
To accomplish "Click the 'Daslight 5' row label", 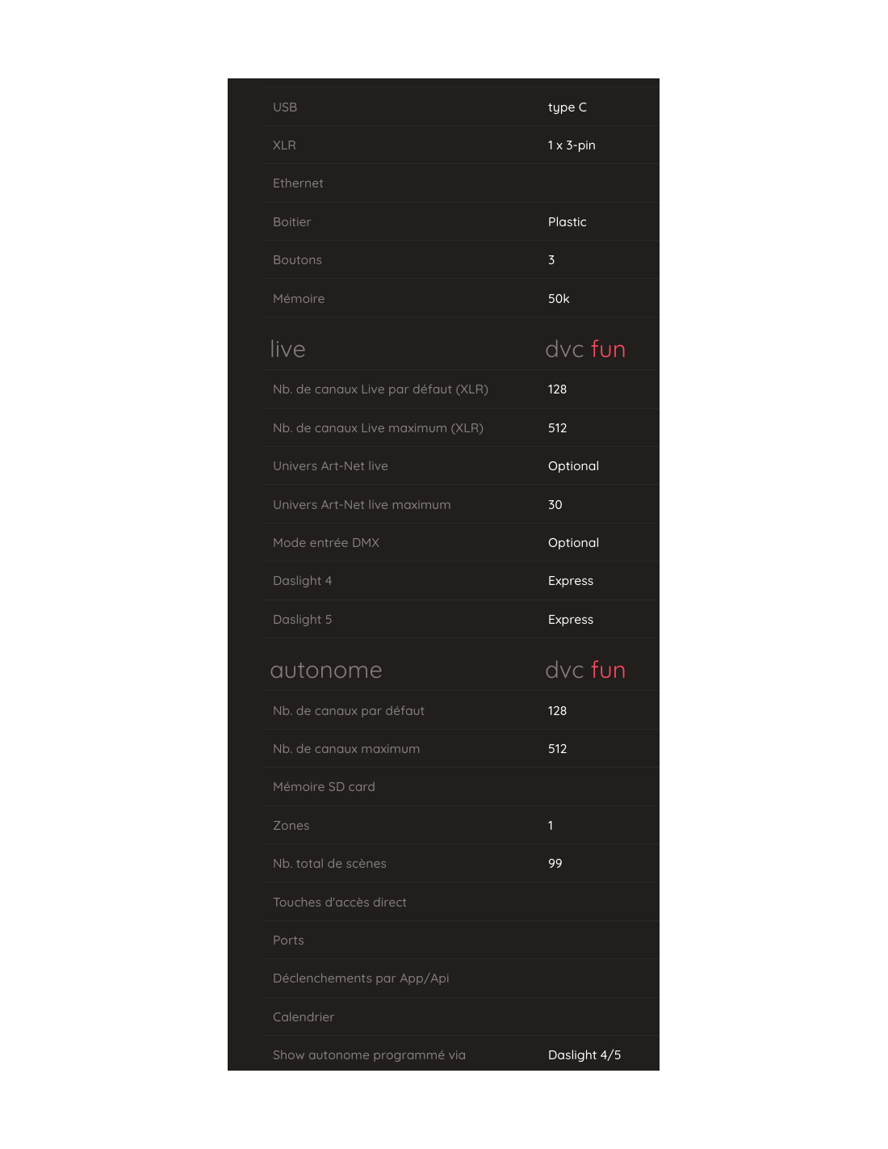I will 302,620.
